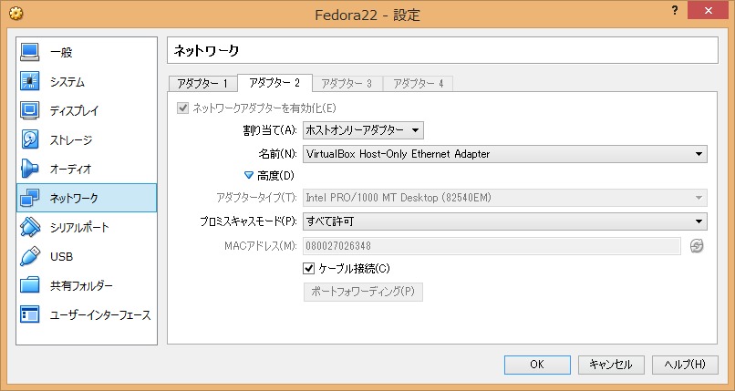The height and width of the screenshot is (391, 735).
Task: Open USB category label
Action: (x=61, y=256)
